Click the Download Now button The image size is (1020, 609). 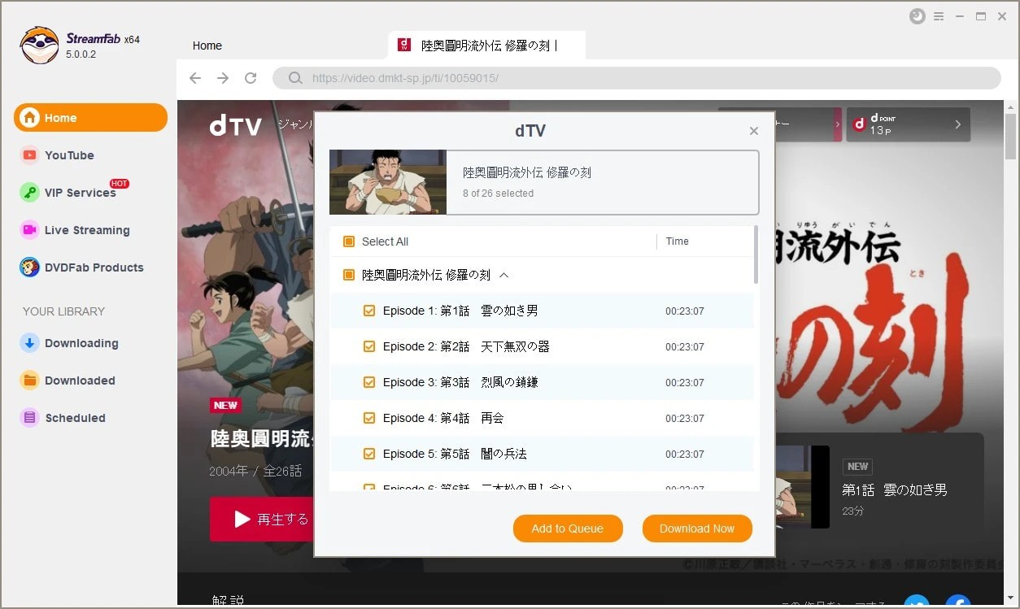pos(697,529)
